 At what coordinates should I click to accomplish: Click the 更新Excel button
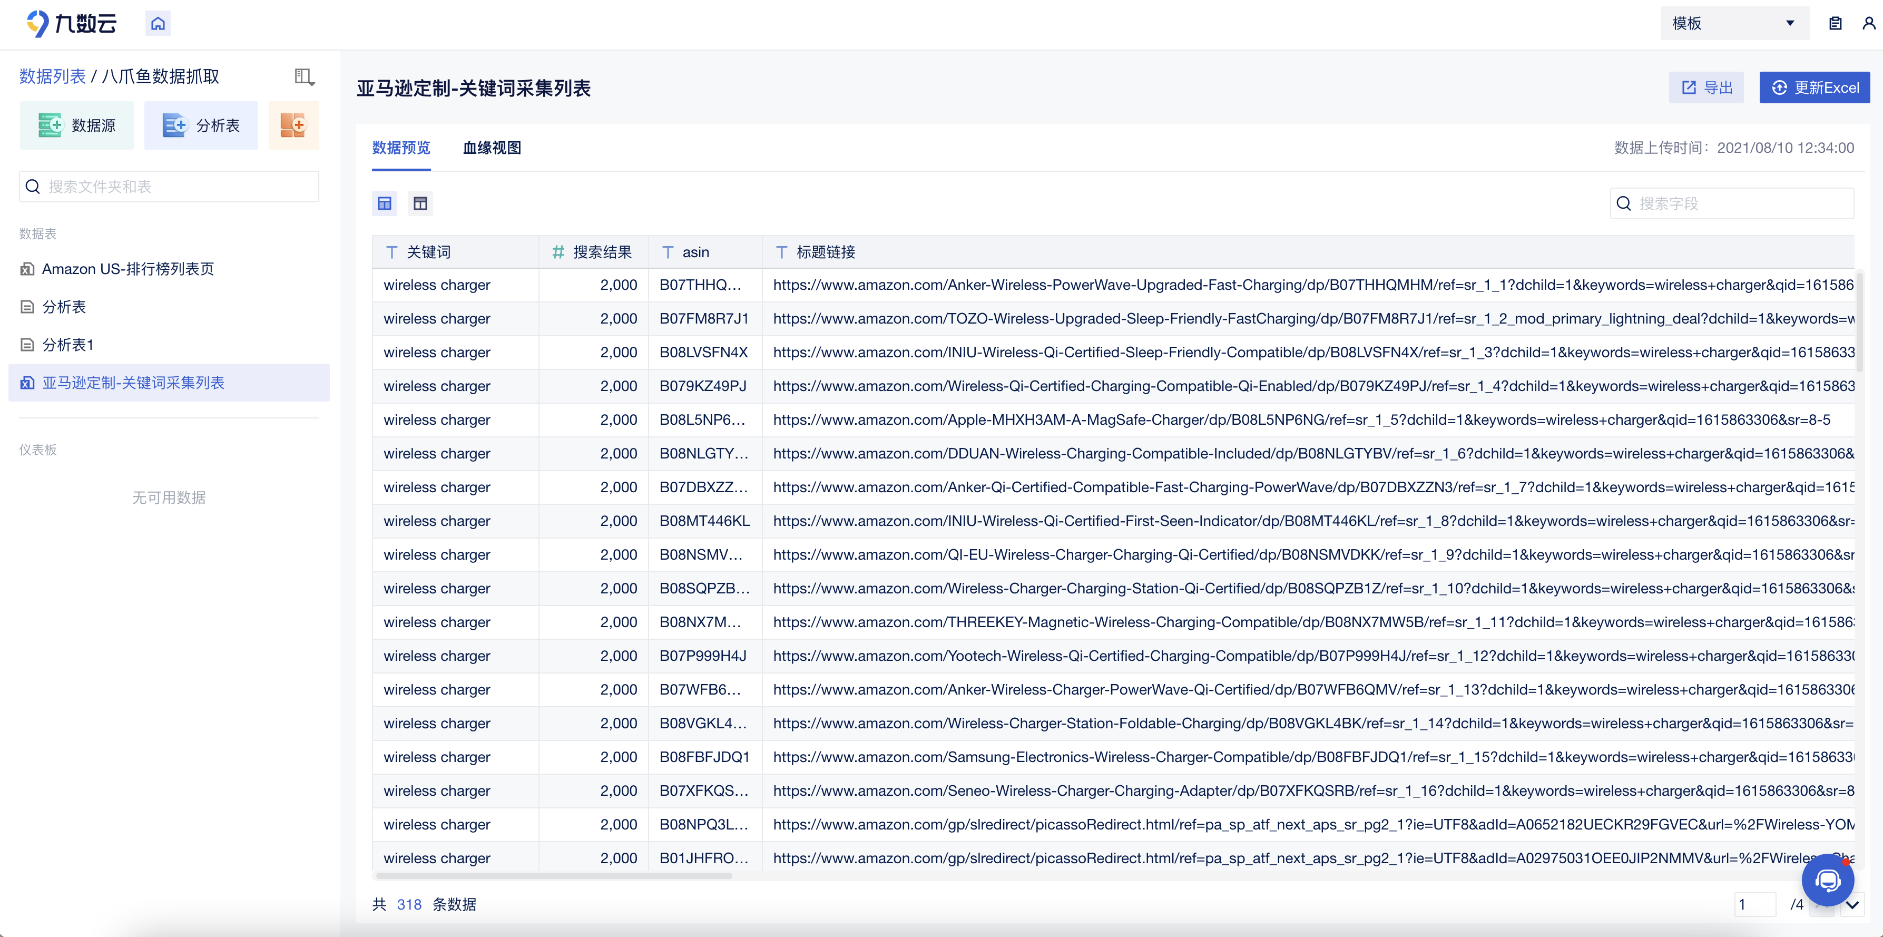(x=1815, y=87)
